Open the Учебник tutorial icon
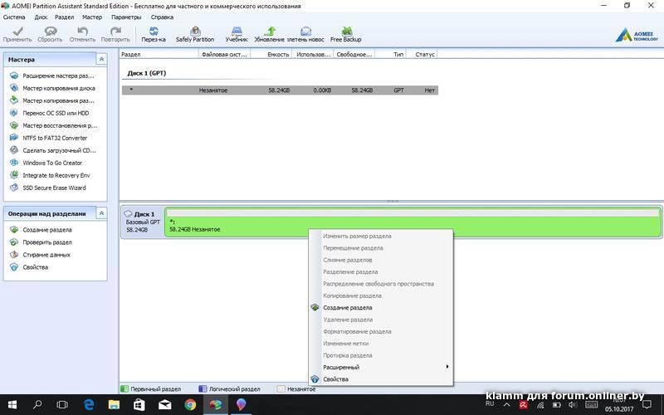This screenshot has height=415, width=664. 237,33
